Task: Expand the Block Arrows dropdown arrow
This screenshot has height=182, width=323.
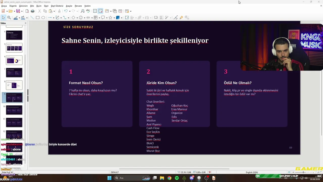Action: pyautogui.click(x=92, y=18)
